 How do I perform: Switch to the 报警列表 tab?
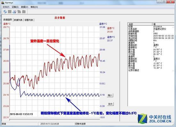tap(29, 20)
